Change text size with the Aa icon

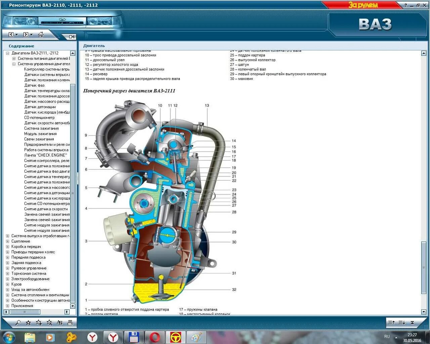pos(59,323)
